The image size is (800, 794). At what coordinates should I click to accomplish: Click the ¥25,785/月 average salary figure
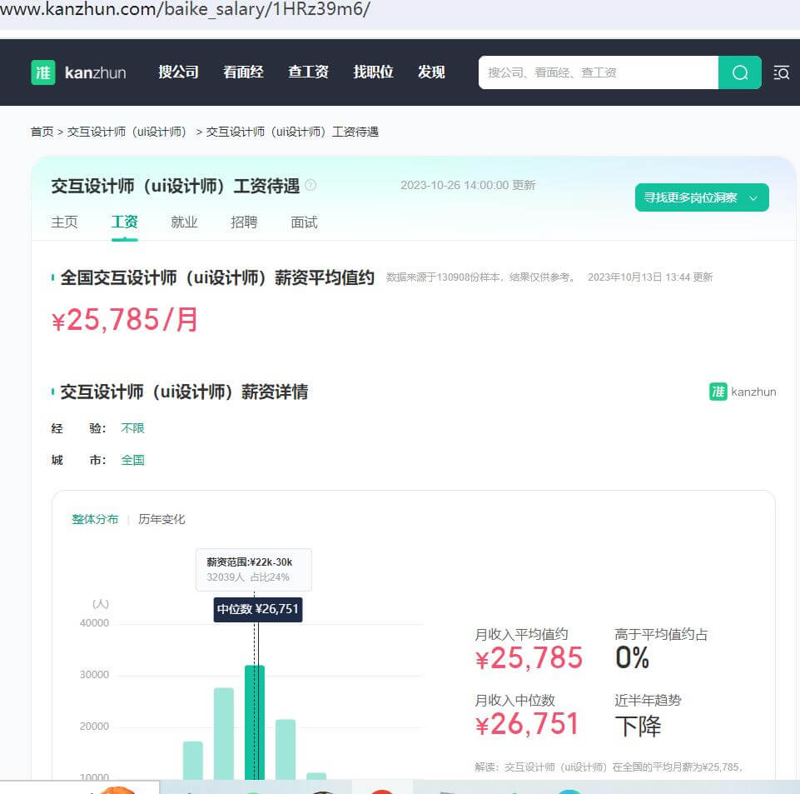coord(125,320)
